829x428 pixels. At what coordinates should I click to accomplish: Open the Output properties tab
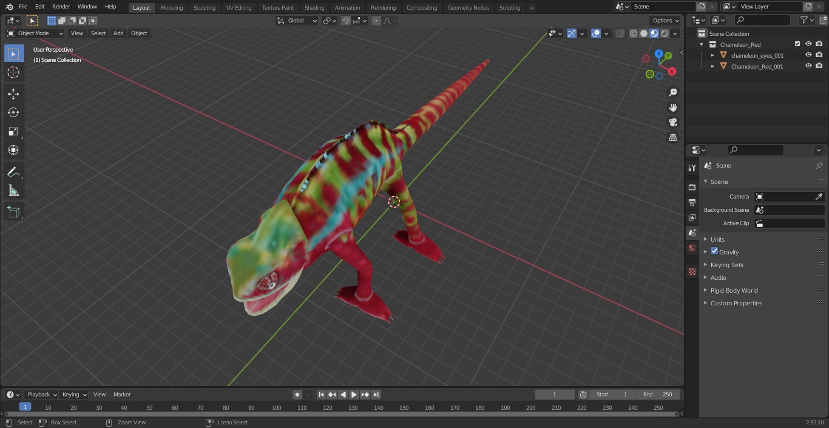click(692, 202)
